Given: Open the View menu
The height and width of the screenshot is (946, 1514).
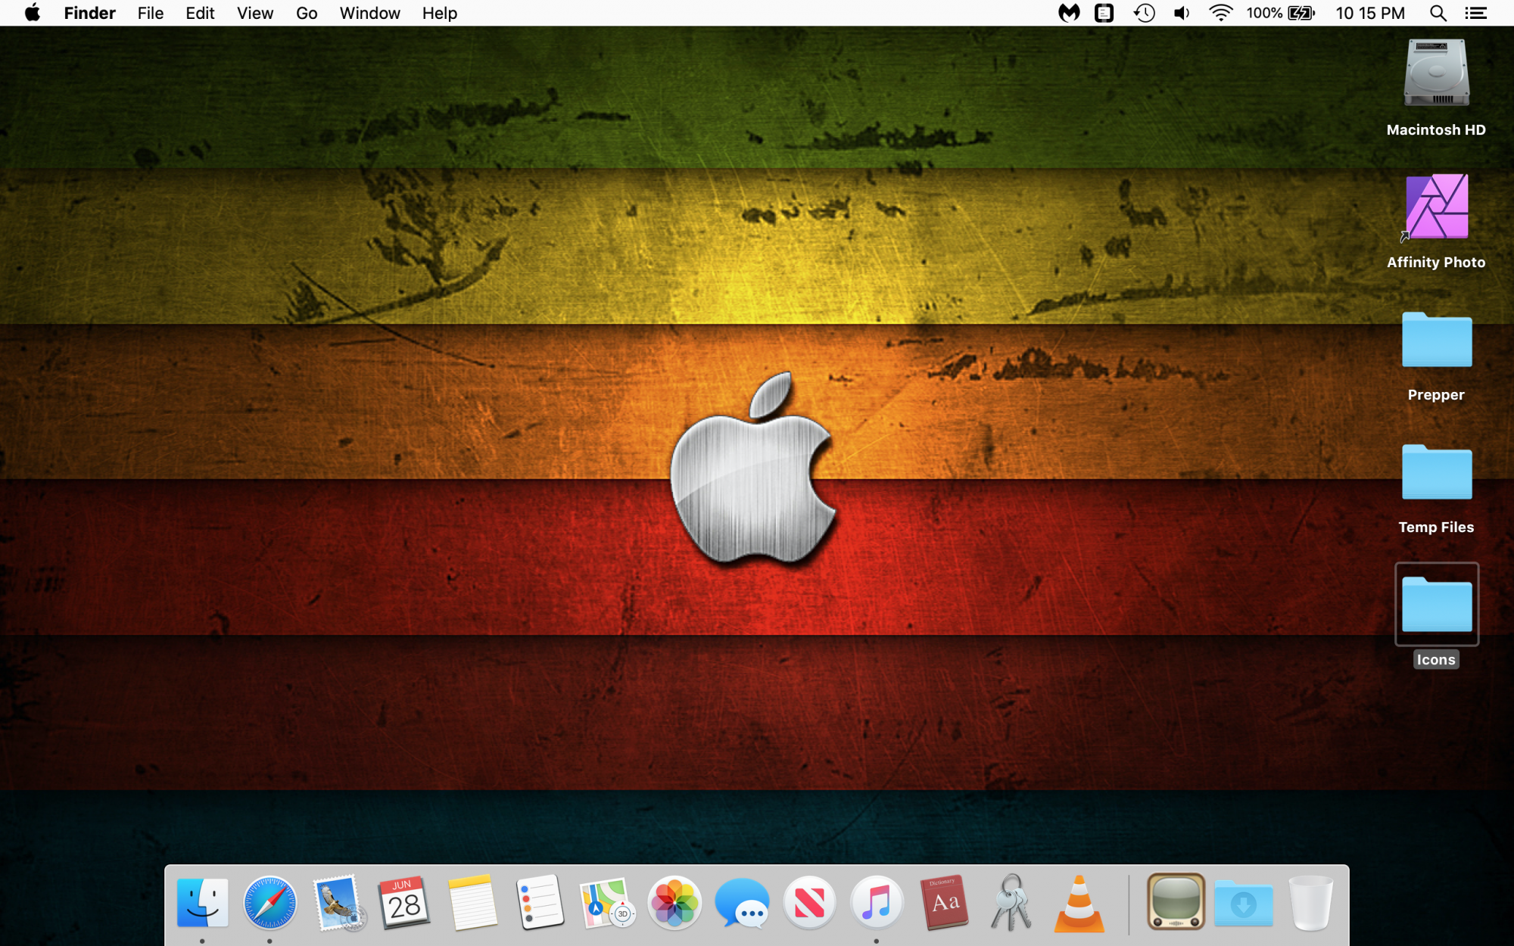Looking at the screenshot, I should point(255,13).
